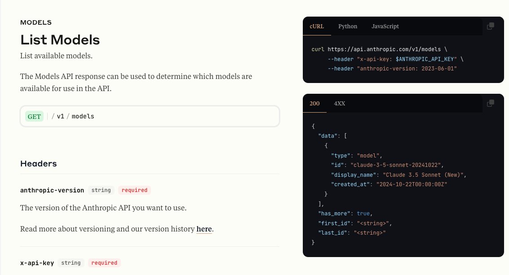This screenshot has width=509, height=275.
Task: Click the List Models page heading
Action: 60,40
